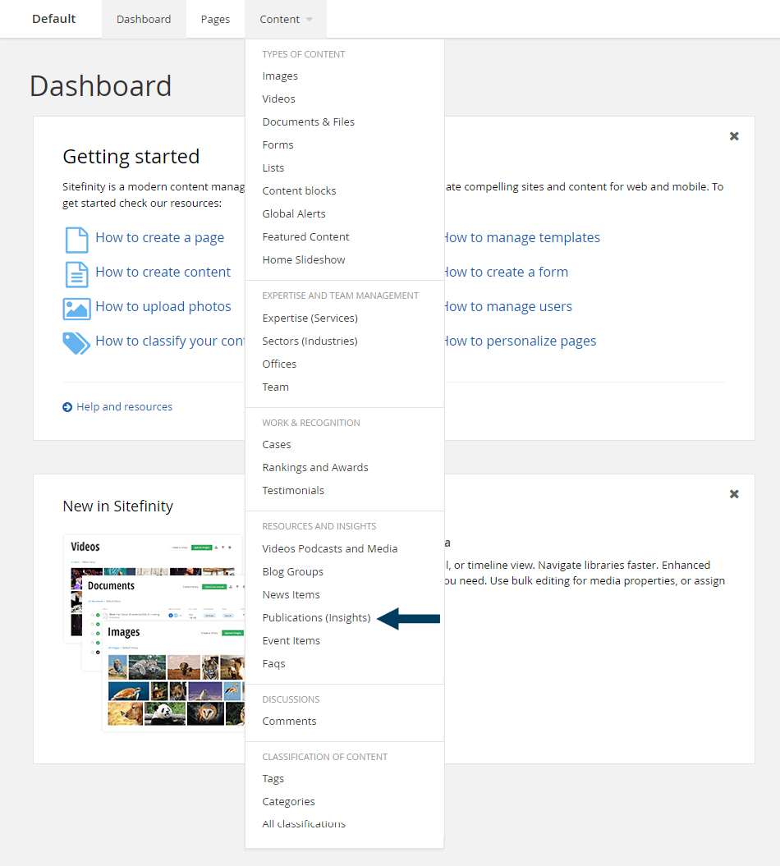Open All classifications menu item
Screen dimensions: 780x866
(304, 824)
